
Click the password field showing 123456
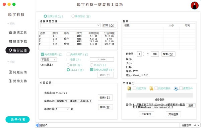coord(102,60)
